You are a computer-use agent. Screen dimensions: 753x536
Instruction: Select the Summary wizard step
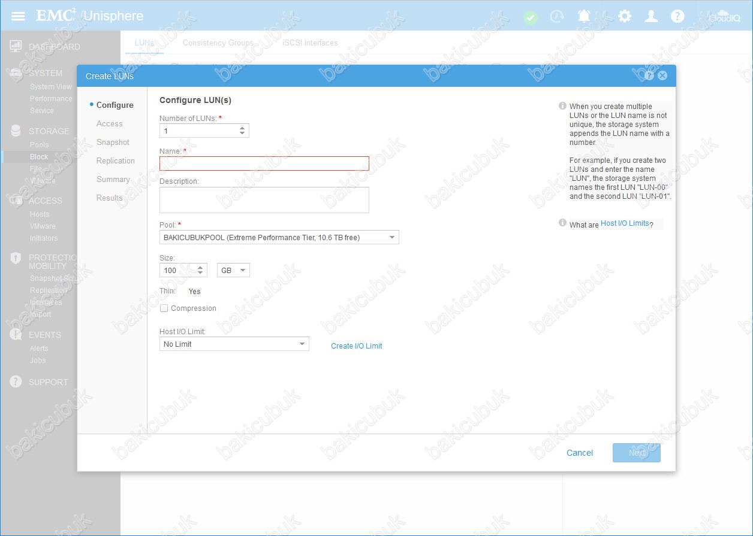(113, 180)
